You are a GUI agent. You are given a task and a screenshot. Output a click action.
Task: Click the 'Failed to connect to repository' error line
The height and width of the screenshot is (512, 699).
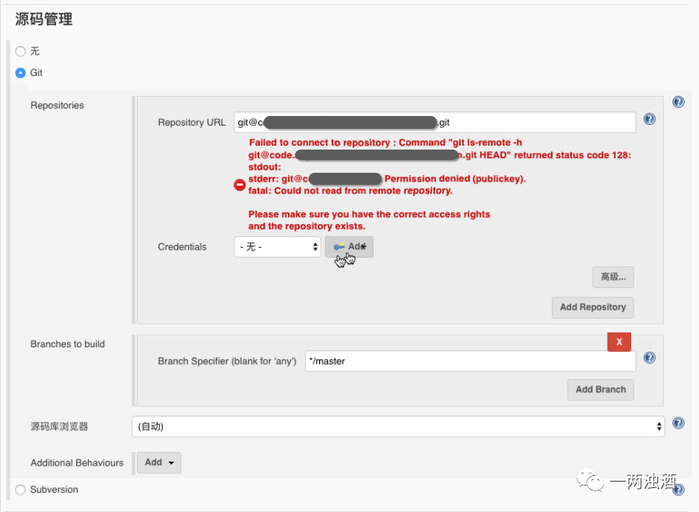(x=385, y=142)
